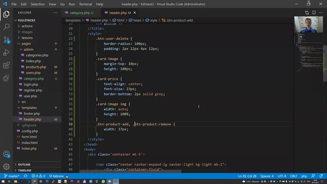
Task: Open editor more actions ellipsis
Action: [321, 13]
